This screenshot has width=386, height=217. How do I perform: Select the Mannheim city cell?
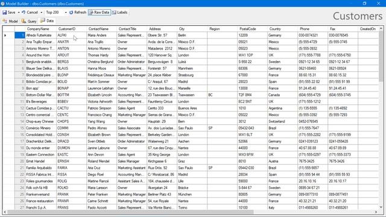192,68
